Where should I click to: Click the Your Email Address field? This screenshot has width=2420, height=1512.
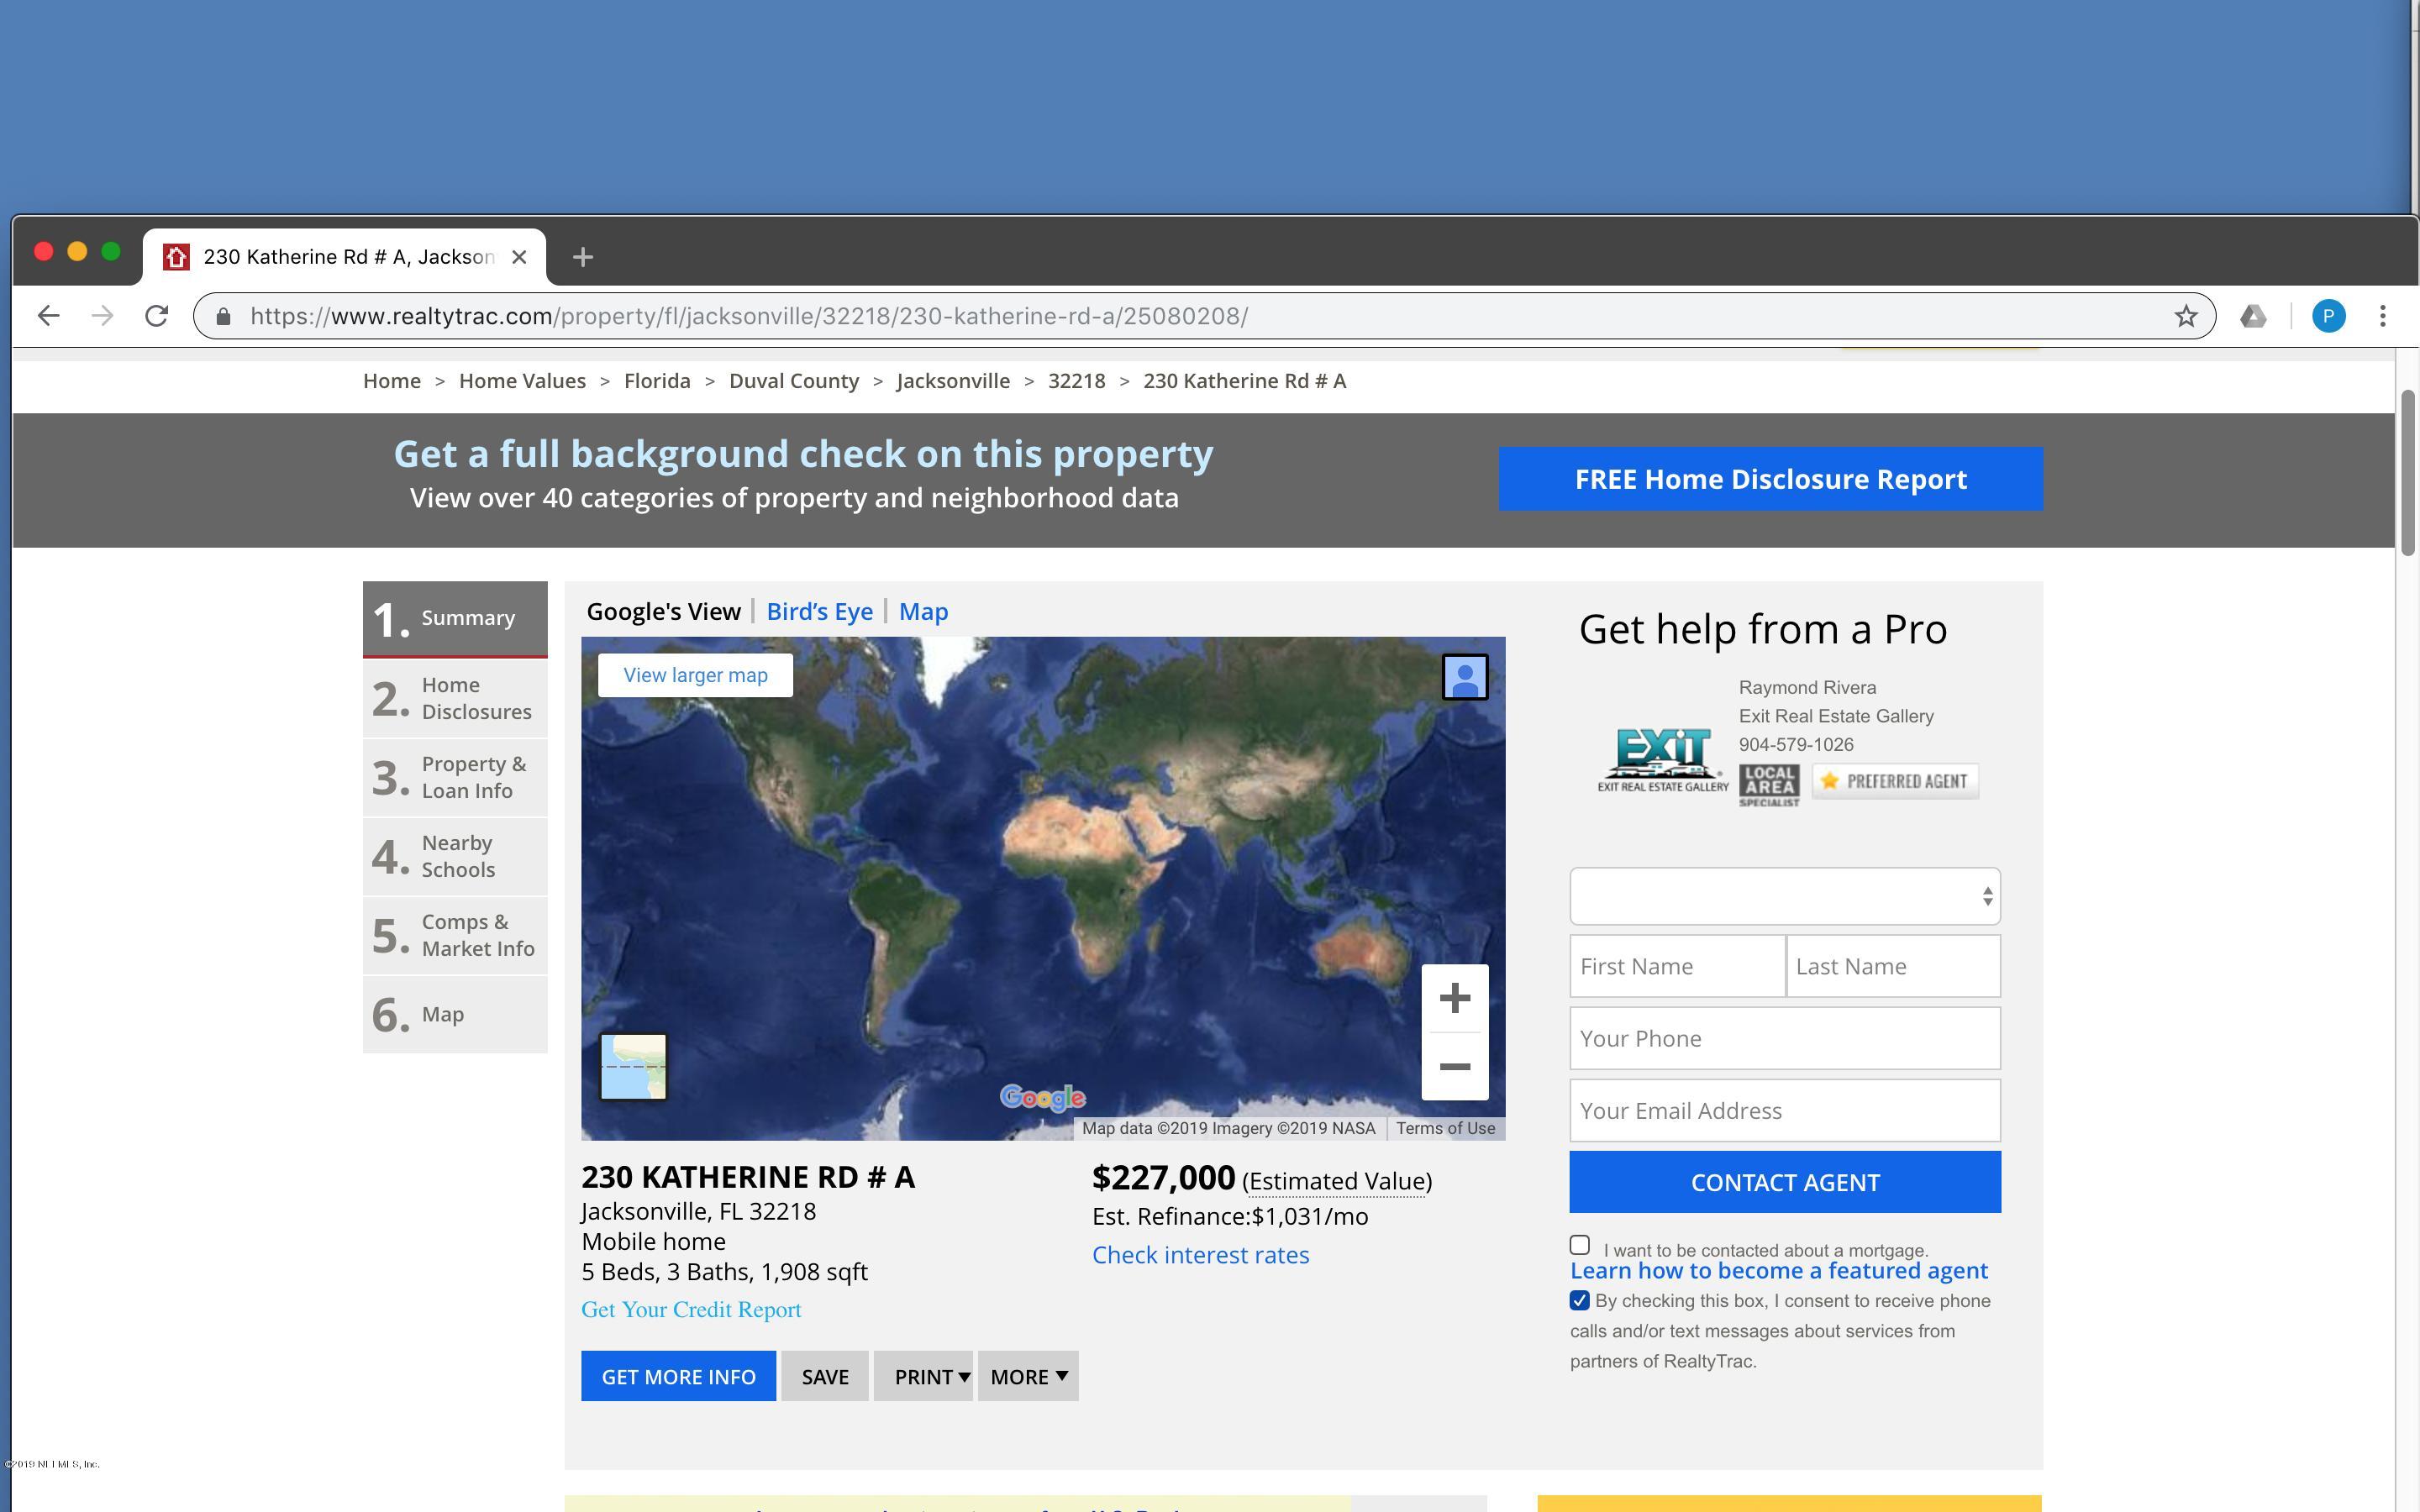click(x=1785, y=1110)
